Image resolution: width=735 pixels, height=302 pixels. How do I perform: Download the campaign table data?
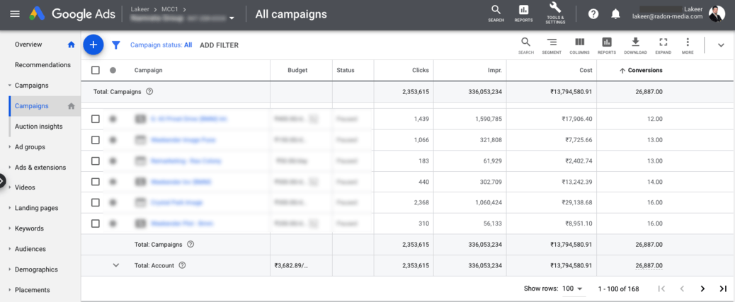(635, 45)
